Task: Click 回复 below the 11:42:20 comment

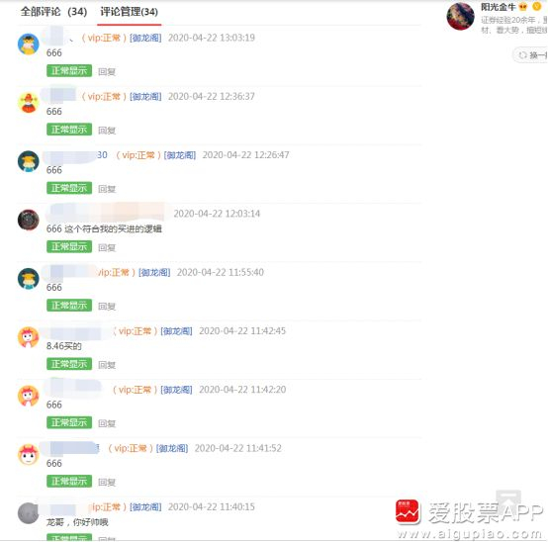Action: click(x=107, y=423)
